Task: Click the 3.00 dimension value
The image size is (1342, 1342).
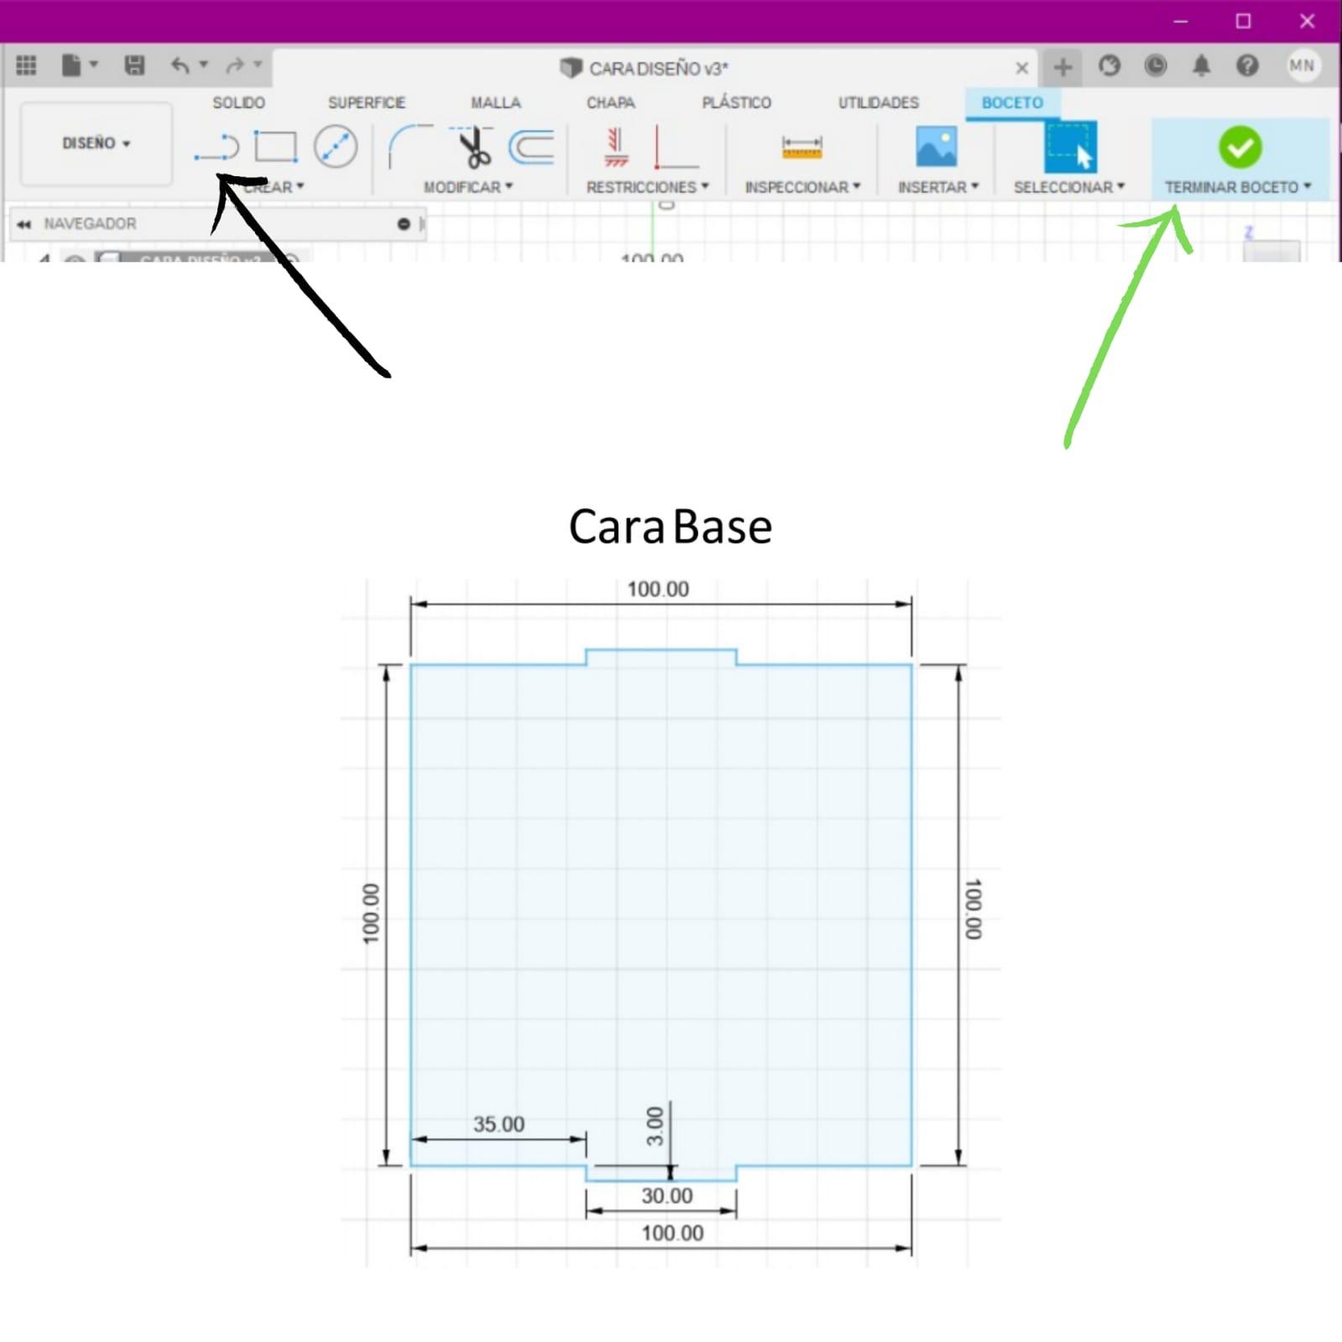Action: point(655,1126)
